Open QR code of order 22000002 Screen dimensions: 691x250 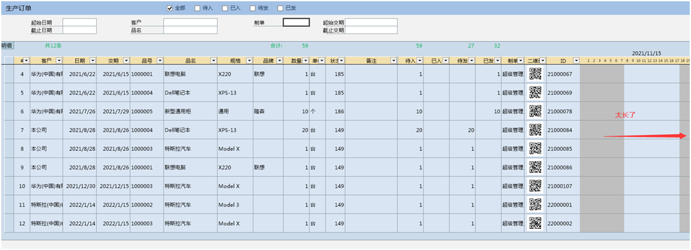coord(535,224)
